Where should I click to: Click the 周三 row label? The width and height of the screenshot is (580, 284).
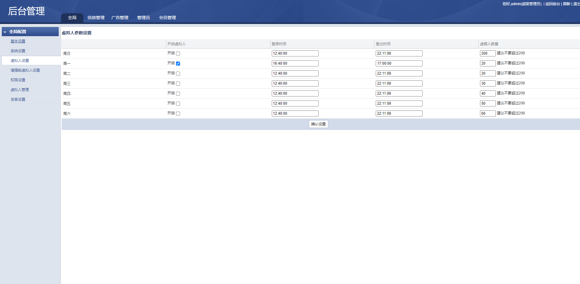tap(67, 84)
